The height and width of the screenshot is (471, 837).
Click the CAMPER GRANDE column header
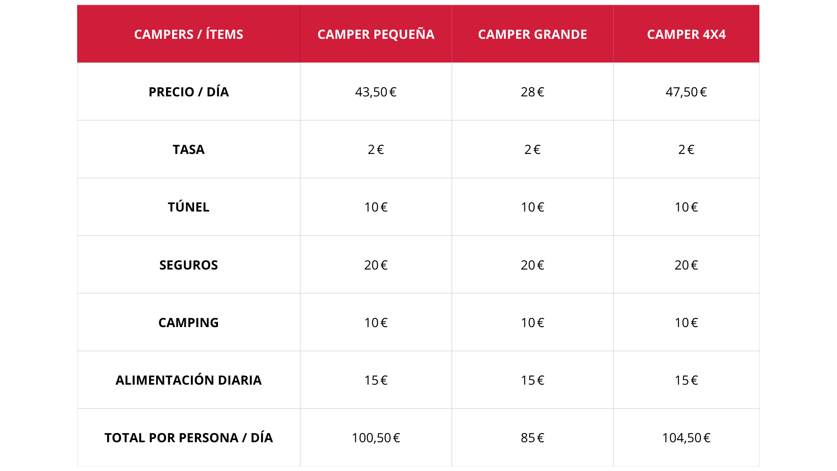[533, 34]
